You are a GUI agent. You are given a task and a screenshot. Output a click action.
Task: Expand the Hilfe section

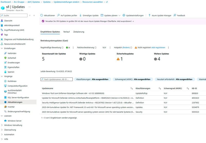tap(2, 139)
